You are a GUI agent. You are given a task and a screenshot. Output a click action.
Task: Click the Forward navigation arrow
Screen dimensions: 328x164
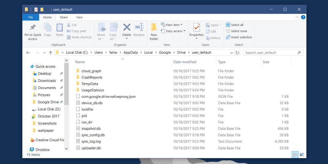tap(37, 53)
